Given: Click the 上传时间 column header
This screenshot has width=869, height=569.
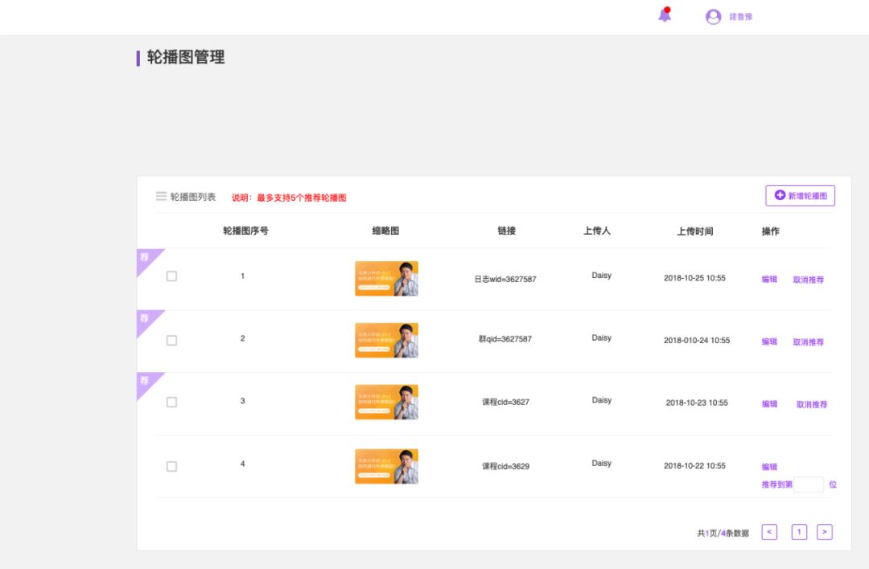Looking at the screenshot, I should click(694, 231).
